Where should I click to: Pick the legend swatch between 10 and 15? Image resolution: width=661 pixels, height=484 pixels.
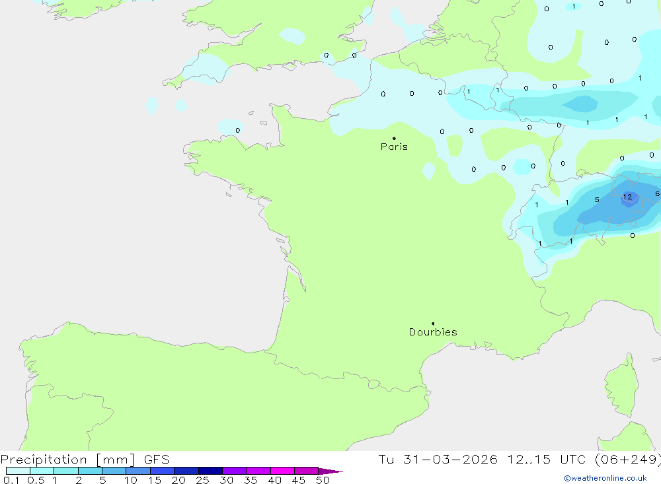[138, 471]
